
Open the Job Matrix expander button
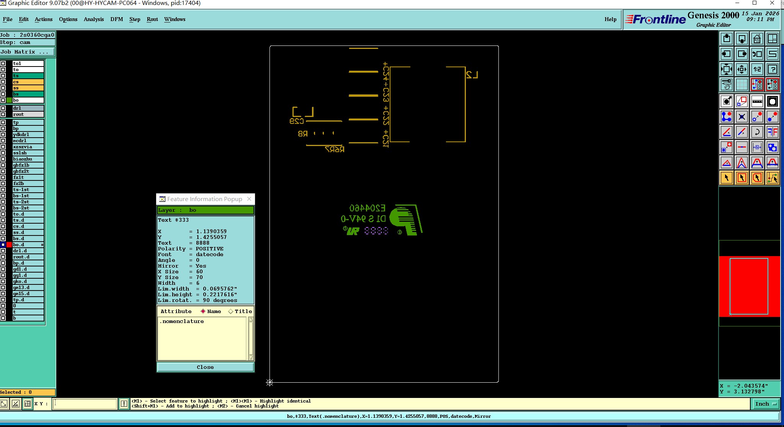tap(28, 52)
